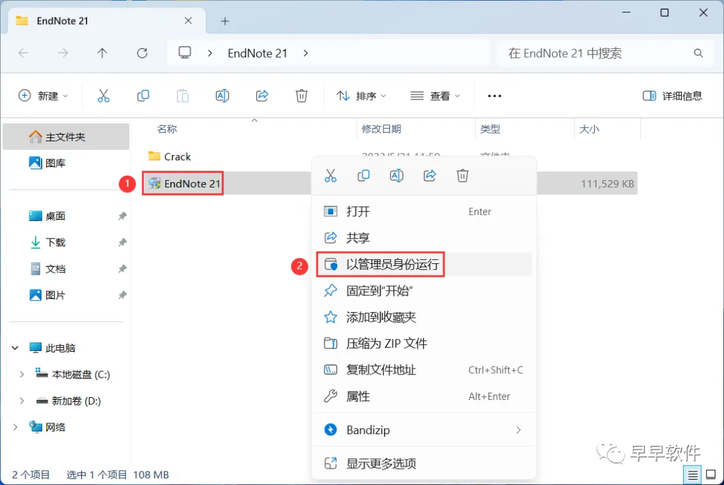Choose 属性 in the context menu
The height and width of the screenshot is (485, 724).
coord(424,397)
